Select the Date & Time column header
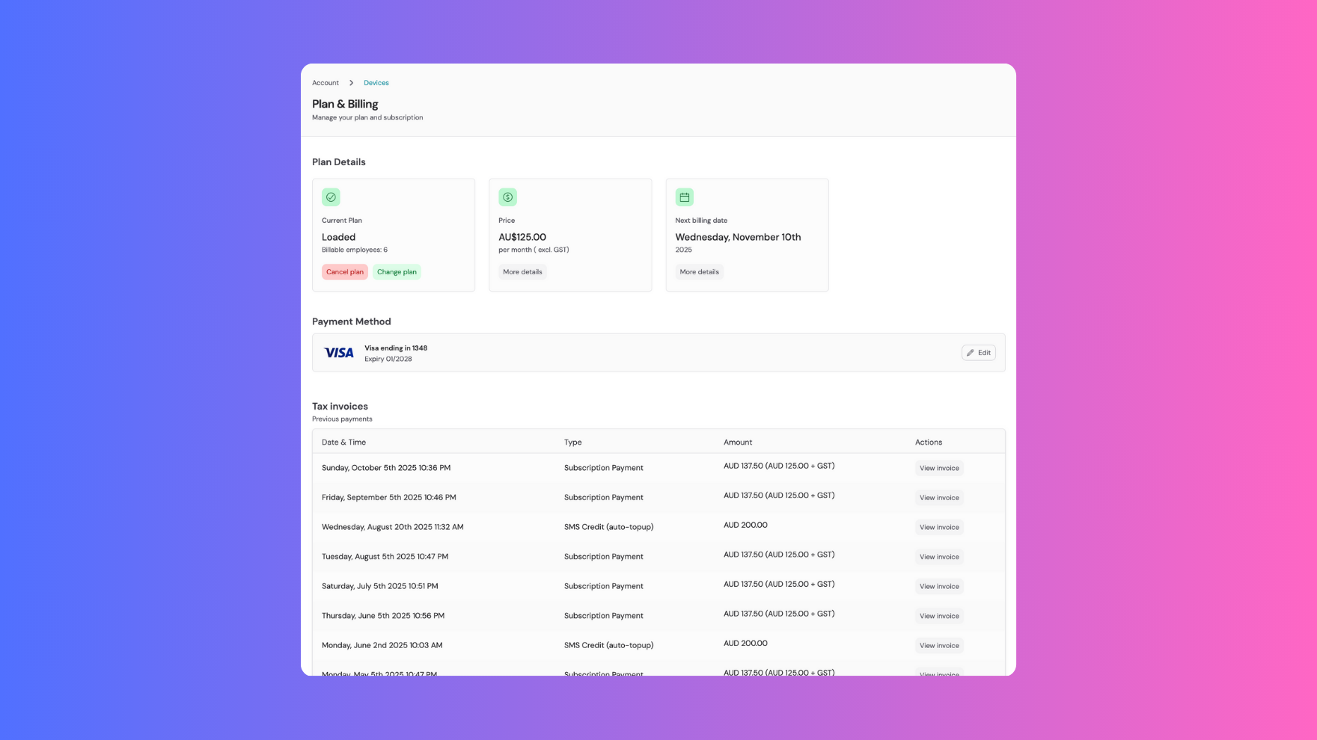The image size is (1317, 740). click(x=343, y=442)
